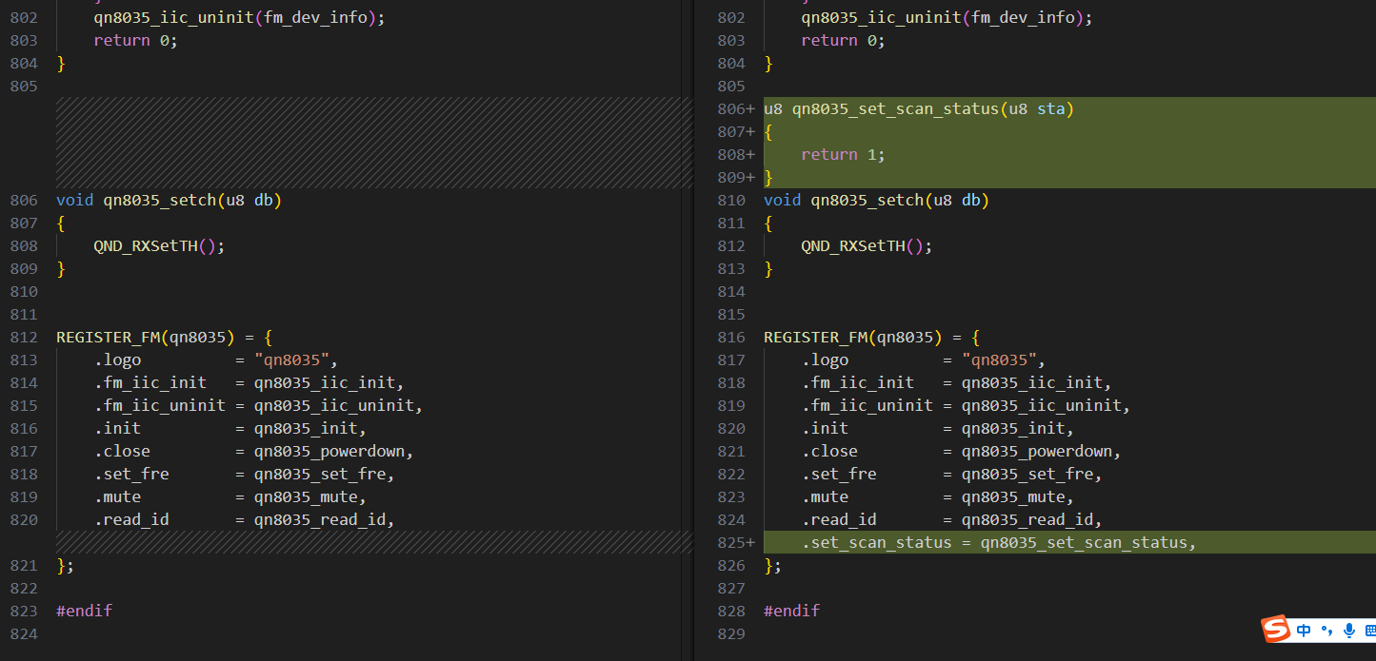1376x661 pixels.
Task: Click "QND_RXSetTH();" in the right pane
Action: point(867,246)
